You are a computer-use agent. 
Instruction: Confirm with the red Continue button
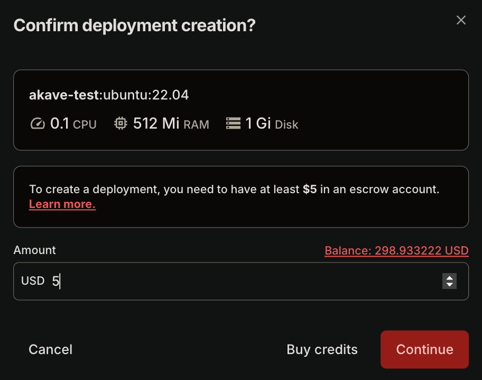pos(424,349)
